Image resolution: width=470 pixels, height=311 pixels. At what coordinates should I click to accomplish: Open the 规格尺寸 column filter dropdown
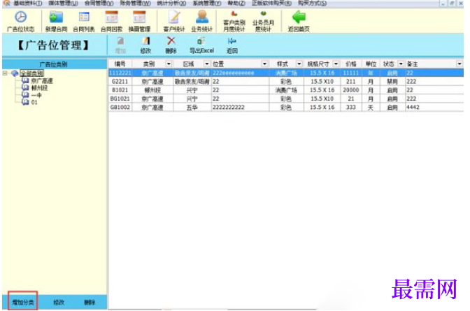336,64
